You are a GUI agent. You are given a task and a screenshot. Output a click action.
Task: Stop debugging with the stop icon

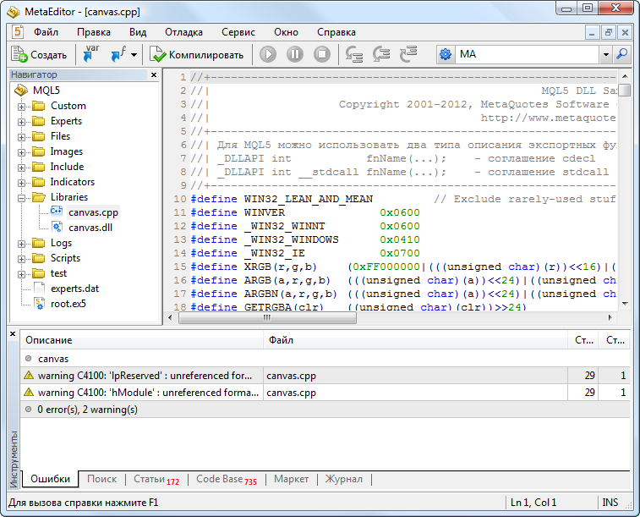coord(322,54)
